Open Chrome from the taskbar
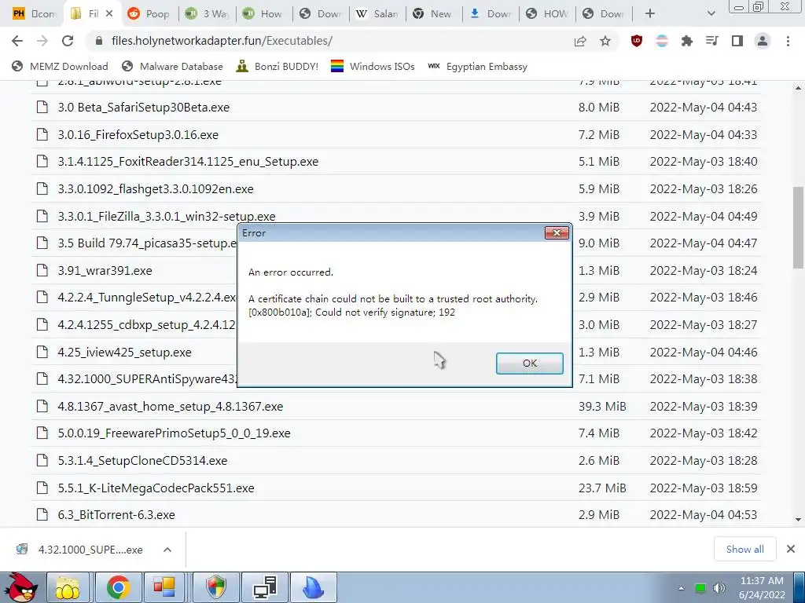Viewport: 805px width, 603px height. (119, 587)
